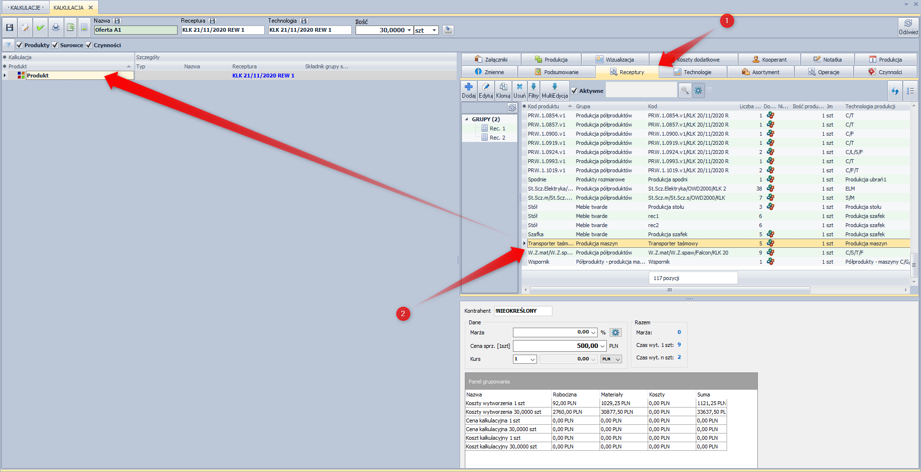The height and width of the screenshot is (472, 921).
Task: Open the Podsumowanie tab
Action: (556, 72)
